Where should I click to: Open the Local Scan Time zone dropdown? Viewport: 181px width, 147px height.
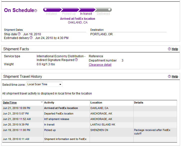coord(44,84)
